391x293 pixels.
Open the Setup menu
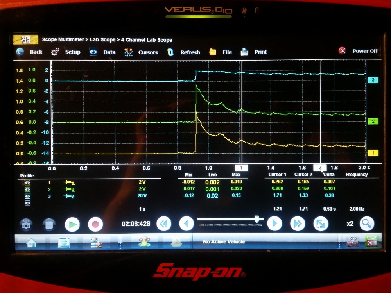[x=66, y=52]
